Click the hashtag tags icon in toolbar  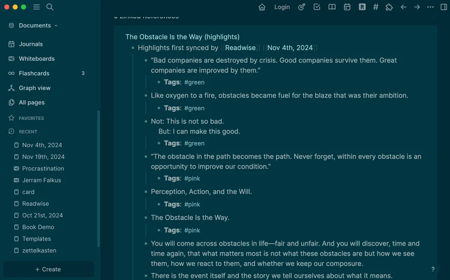coord(375,7)
